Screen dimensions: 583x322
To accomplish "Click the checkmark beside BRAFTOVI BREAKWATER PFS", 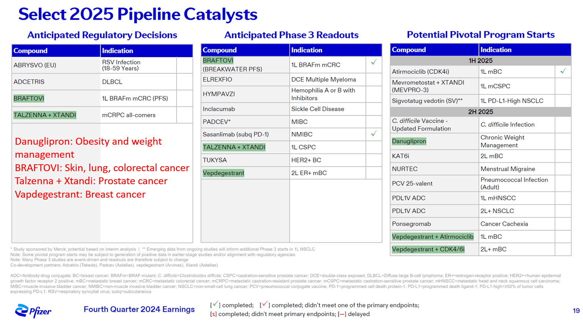I will pos(373,61).
